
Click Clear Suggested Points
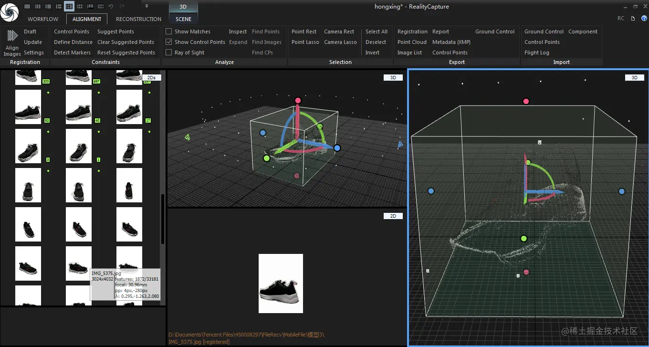coord(126,42)
